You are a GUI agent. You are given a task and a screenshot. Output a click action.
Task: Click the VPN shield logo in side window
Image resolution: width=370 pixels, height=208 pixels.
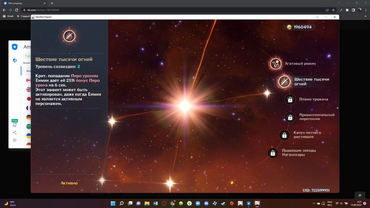pyautogui.click(x=14, y=47)
